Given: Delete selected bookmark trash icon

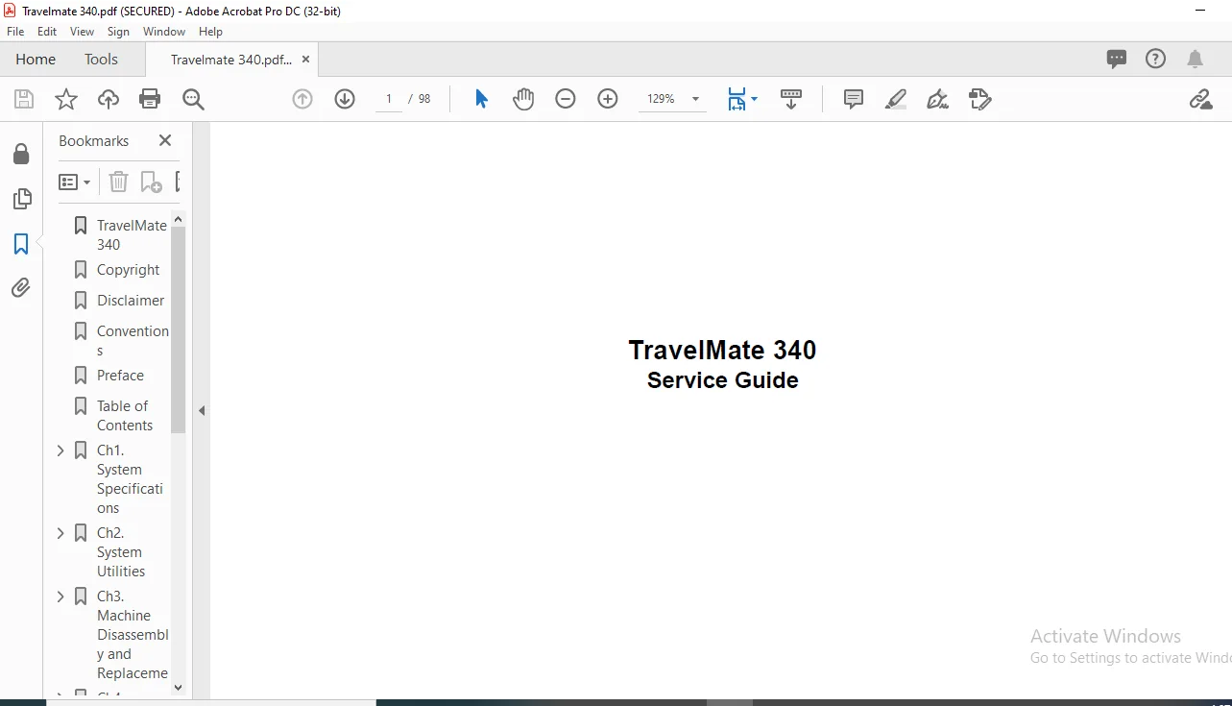Looking at the screenshot, I should coord(118,182).
